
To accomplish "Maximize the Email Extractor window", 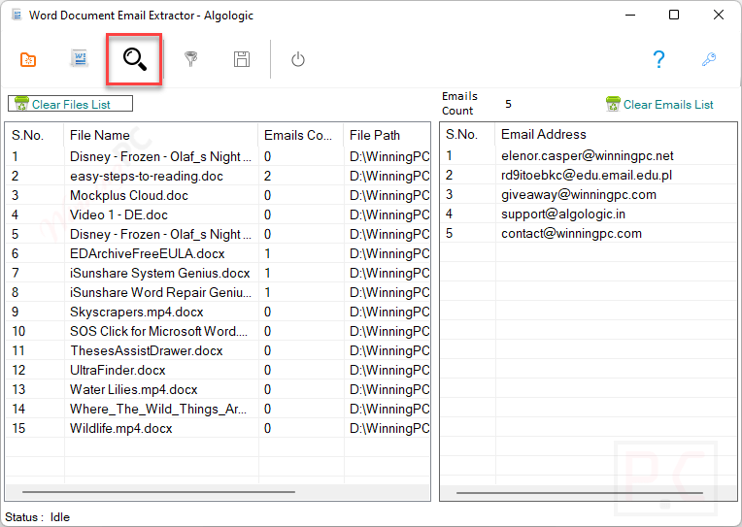I will (x=674, y=16).
